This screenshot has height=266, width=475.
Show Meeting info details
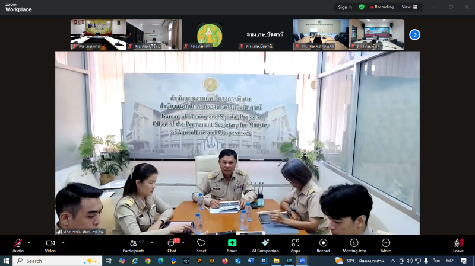[354, 245]
